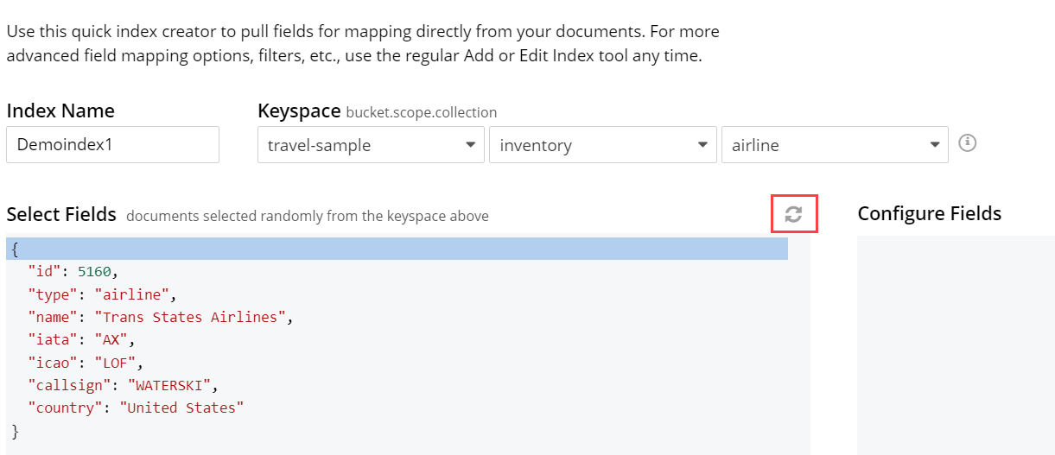Open the airline collection dropdown
The image size is (1055, 455).
point(834,145)
